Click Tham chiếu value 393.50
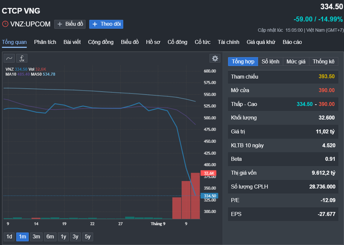 click(x=326, y=76)
